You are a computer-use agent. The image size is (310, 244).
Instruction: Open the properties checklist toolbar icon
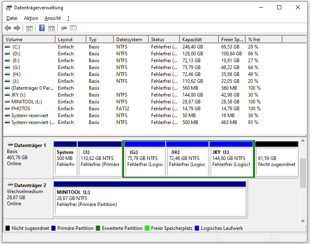[x=73, y=28]
